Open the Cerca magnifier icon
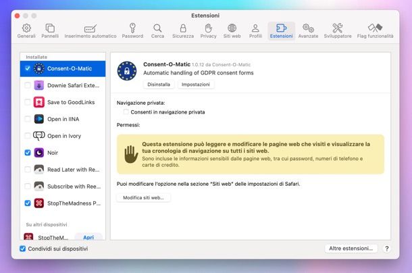The height and width of the screenshot is (273, 412). 157,28
